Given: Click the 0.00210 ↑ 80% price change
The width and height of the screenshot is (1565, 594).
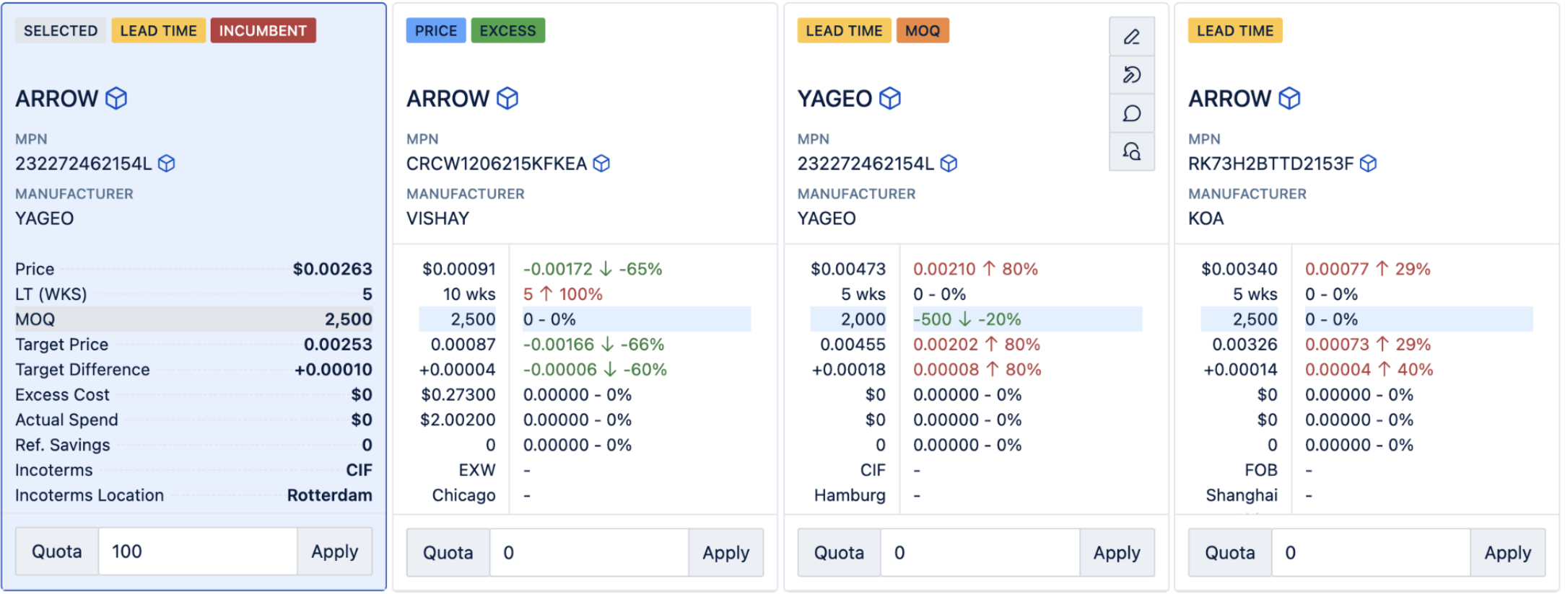Looking at the screenshot, I should click(x=976, y=269).
